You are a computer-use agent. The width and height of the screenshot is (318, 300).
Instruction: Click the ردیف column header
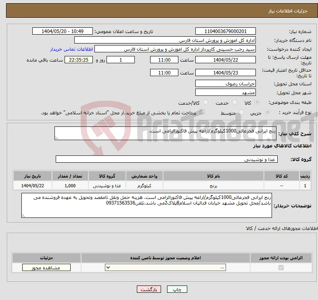pyautogui.click(x=305, y=176)
